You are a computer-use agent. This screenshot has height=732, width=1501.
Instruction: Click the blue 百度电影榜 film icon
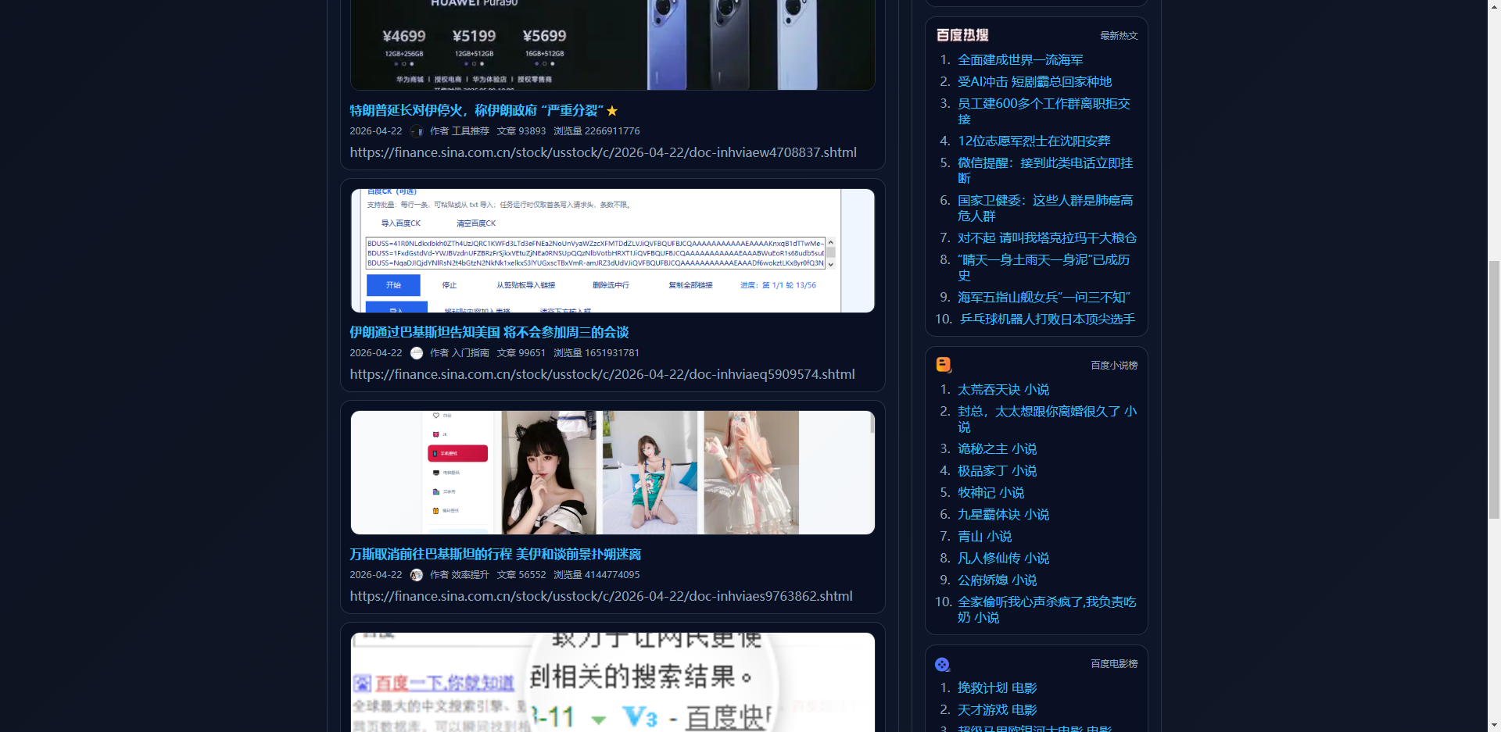(943, 664)
